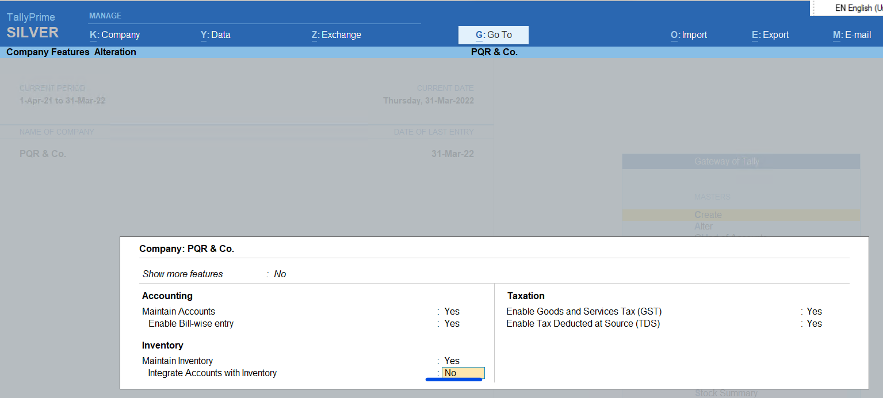Screen dimensions: 883x398
Task: Click the G: Go To button
Action: [x=494, y=35]
